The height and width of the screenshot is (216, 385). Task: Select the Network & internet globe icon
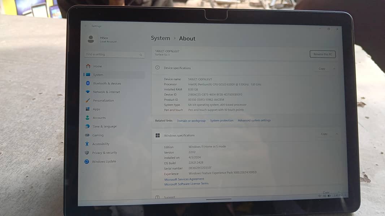coord(87,92)
